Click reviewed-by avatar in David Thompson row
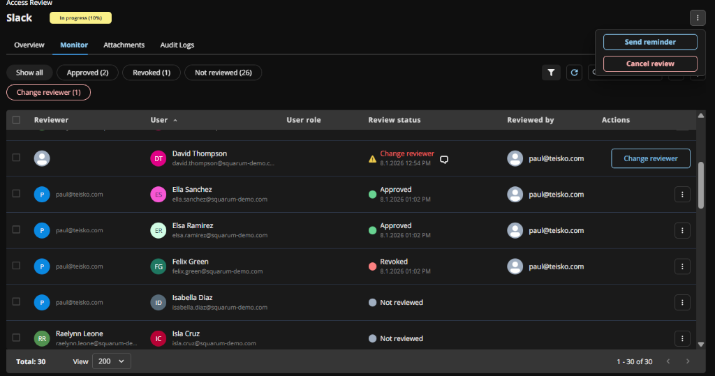715x376 pixels. (x=515, y=158)
